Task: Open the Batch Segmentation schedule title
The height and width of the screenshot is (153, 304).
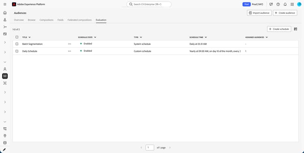Action: point(32,44)
